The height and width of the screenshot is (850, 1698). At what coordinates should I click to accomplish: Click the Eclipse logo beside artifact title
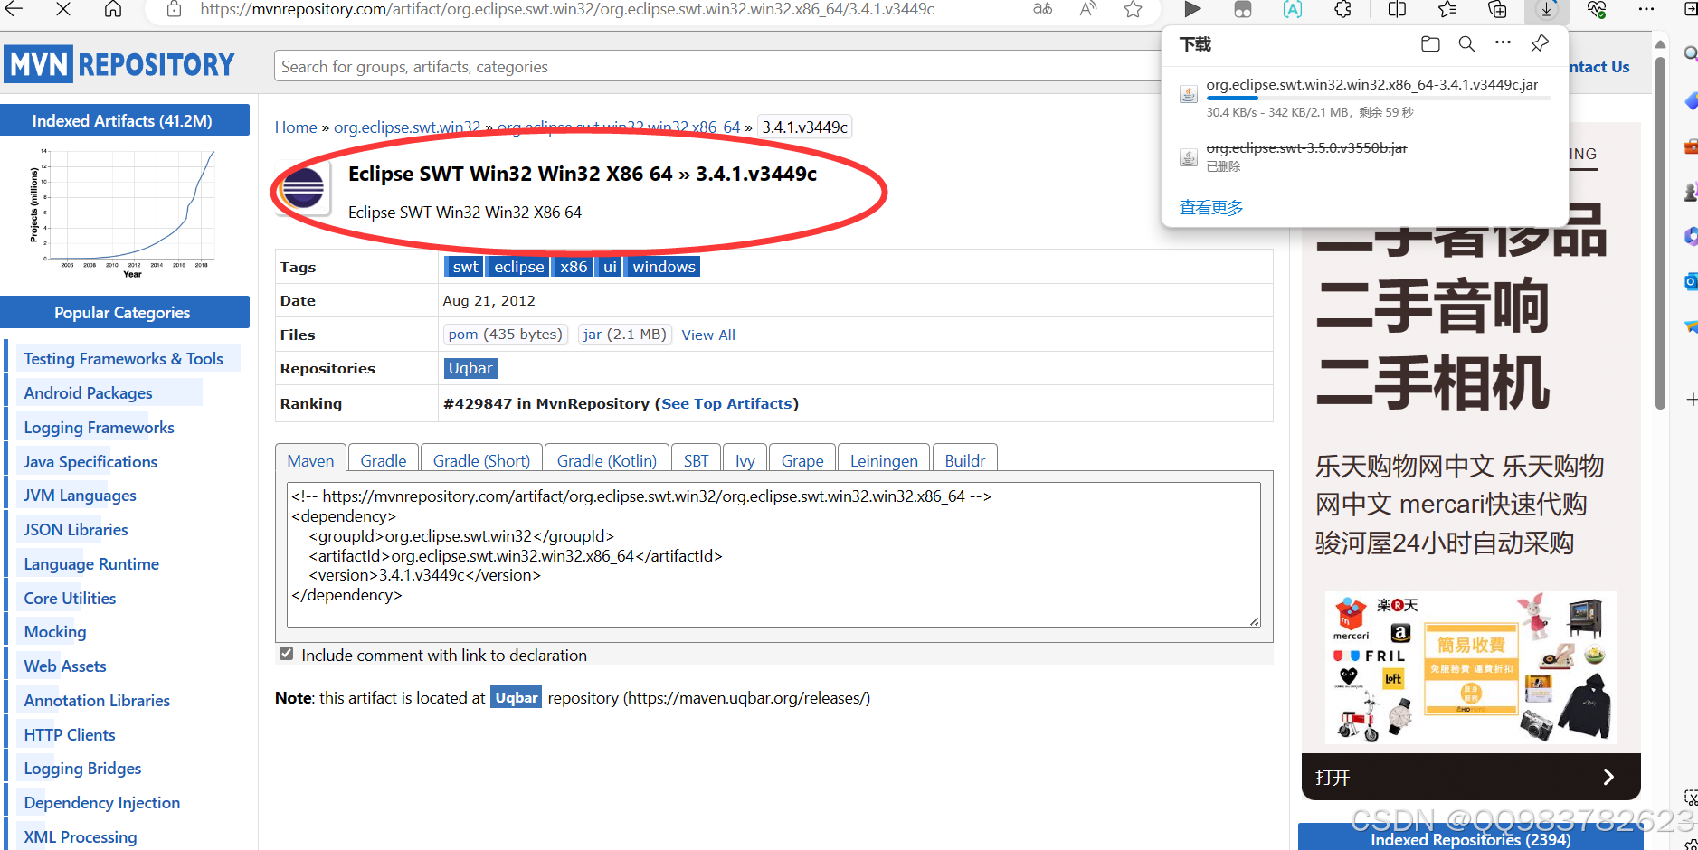pos(303,189)
